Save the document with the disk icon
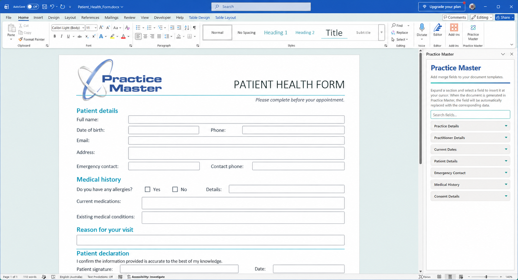518x280 pixels. [x=45, y=7]
